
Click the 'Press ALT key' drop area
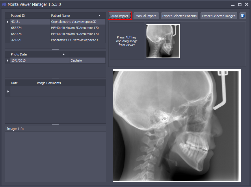click(127, 41)
